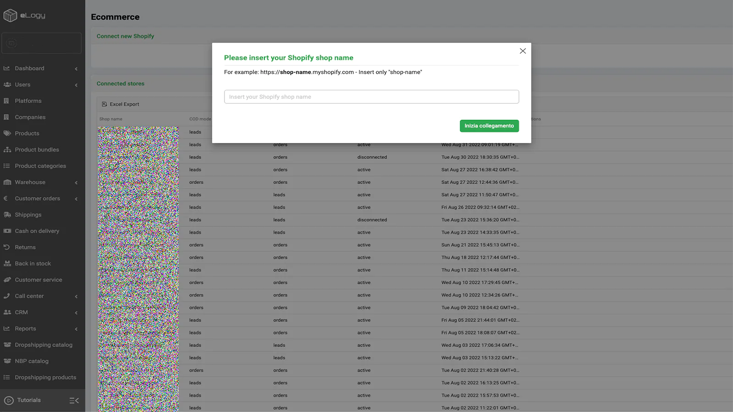Expand the Users submenu chevron
Viewport: 733px width, 412px height.
click(x=76, y=85)
